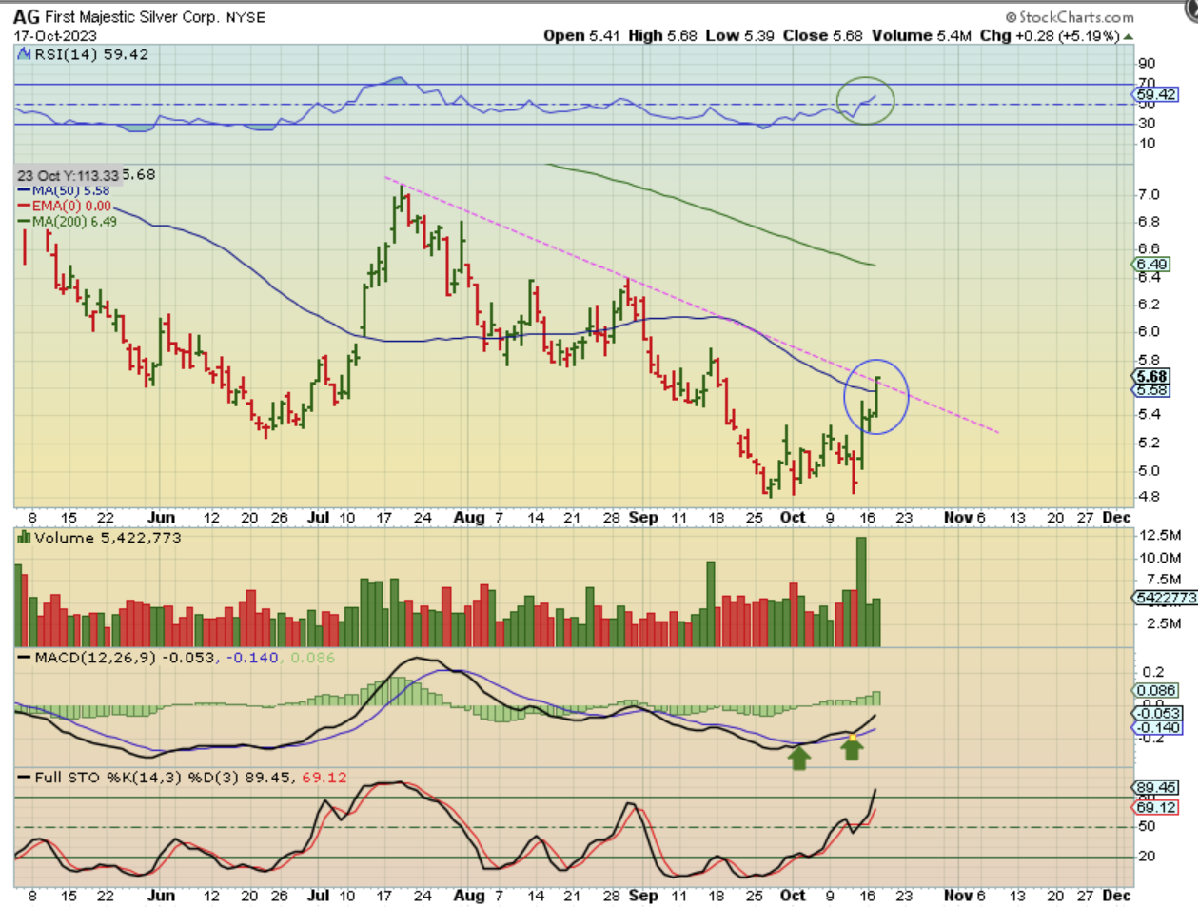Screen dimensions: 1199x908
Task: Click the Aug label under price chart
Action: [x=468, y=518]
